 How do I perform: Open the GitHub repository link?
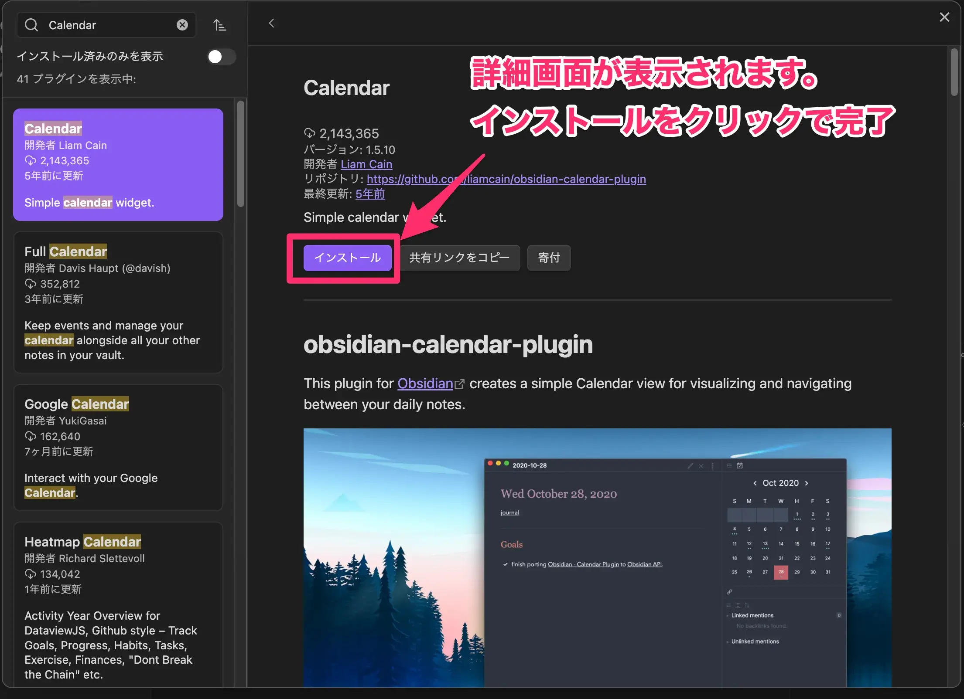[x=506, y=179]
